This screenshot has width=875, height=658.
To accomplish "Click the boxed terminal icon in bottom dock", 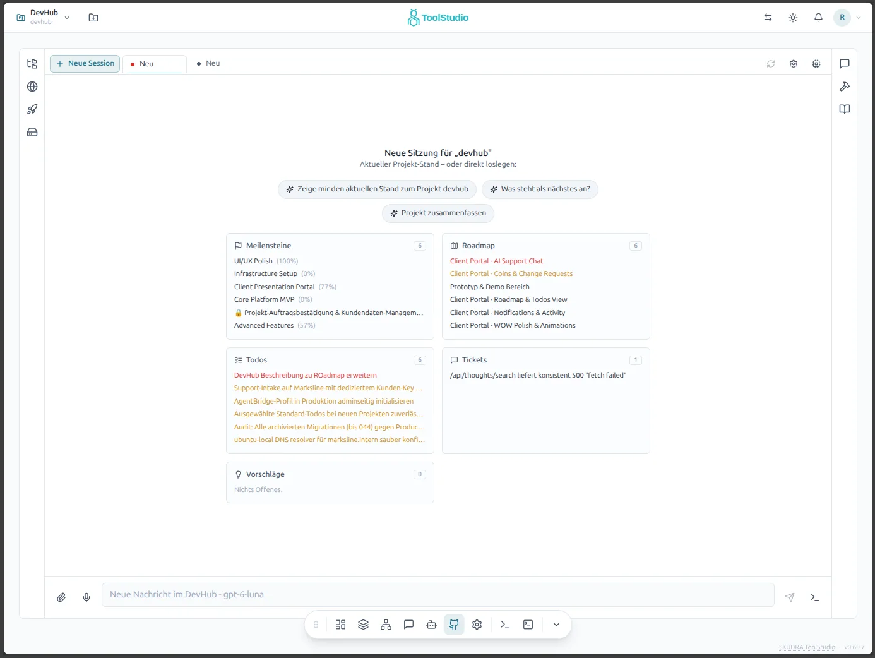I will (x=528, y=625).
